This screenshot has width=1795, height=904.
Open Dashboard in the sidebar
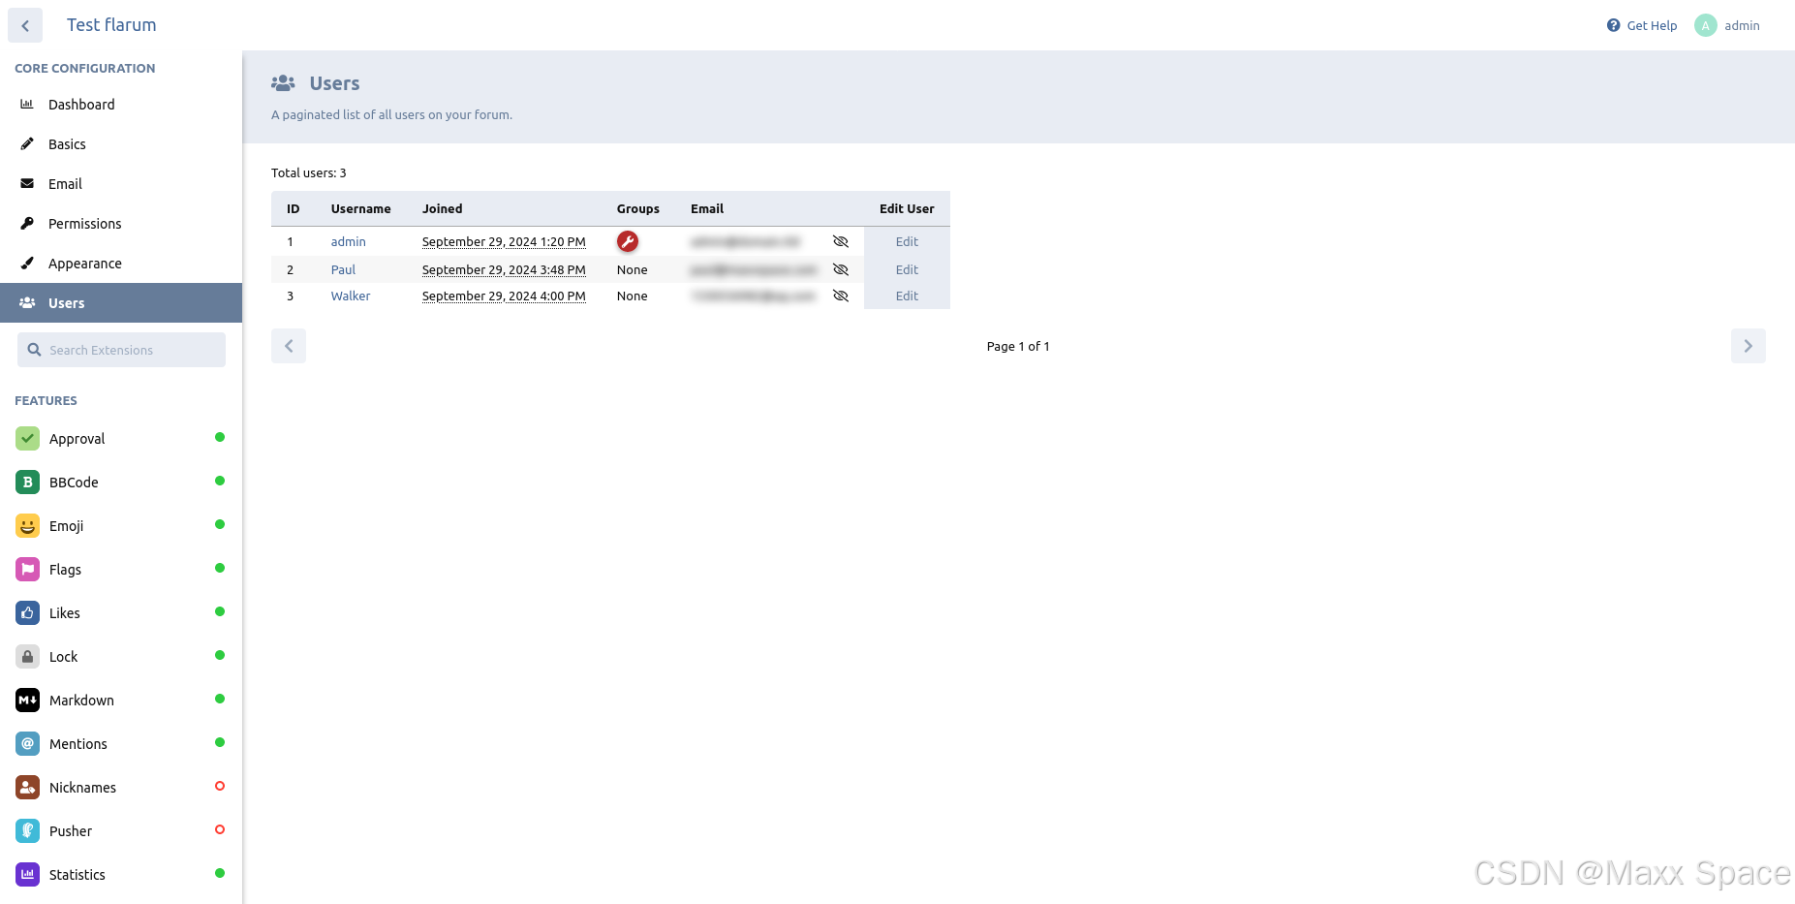[121, 105]
